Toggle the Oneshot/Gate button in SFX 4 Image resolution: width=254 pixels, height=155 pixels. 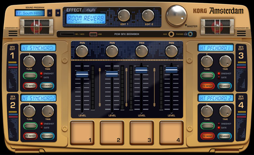(208, 126)
